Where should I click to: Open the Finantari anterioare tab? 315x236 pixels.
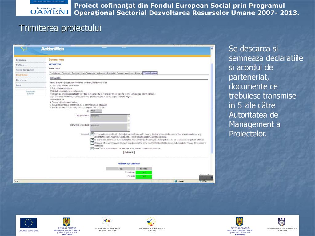click(x=125, y=73)
